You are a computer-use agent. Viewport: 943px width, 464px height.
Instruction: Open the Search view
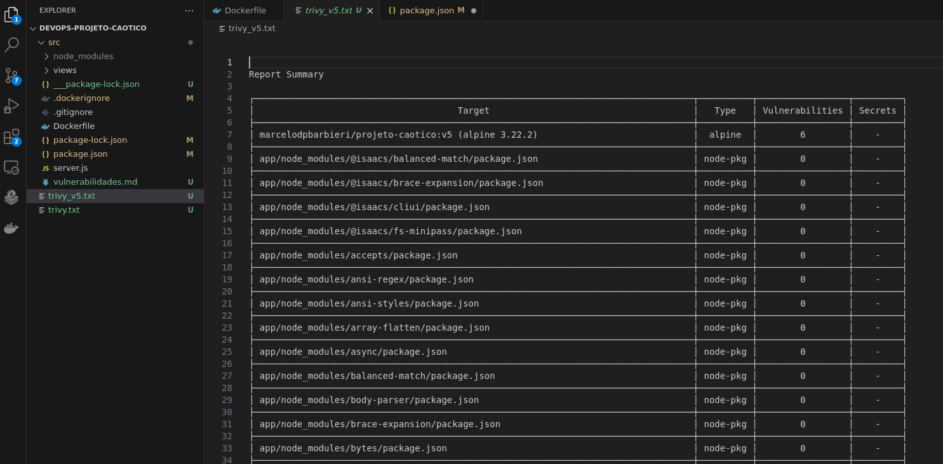pyautogui.click(x=11, y=44)
